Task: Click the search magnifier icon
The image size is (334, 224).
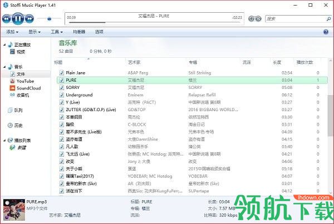Action: tap(328, 19)
